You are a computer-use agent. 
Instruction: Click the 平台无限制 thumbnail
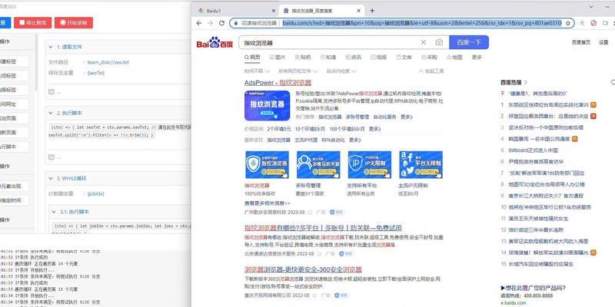click(421, 165)
